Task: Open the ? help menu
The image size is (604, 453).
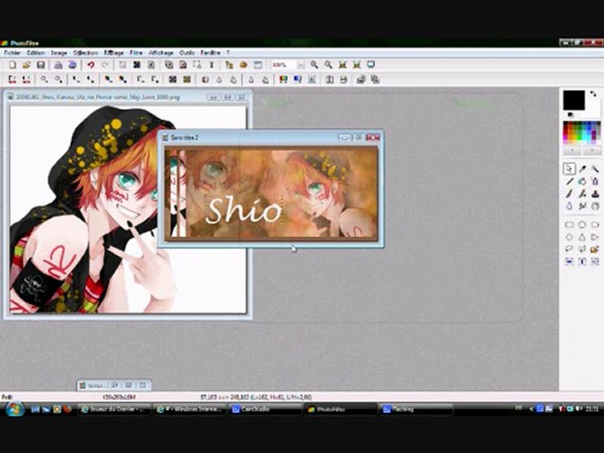Action: [x=228, y=53]
